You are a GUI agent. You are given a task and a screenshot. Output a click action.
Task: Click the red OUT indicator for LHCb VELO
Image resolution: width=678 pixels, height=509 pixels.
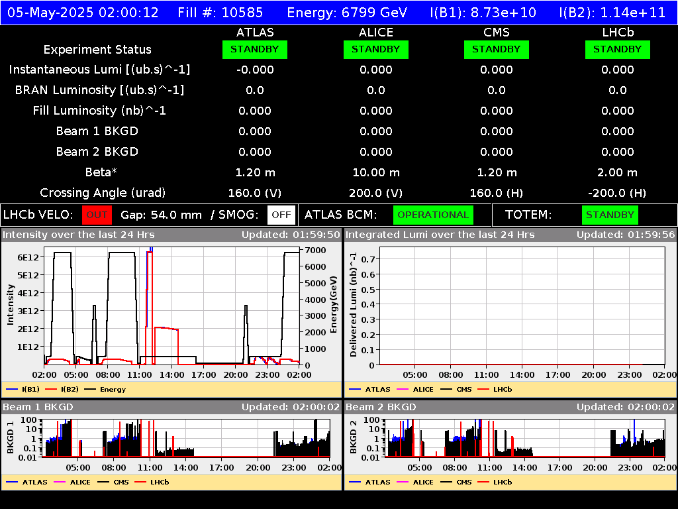point(97,215)
